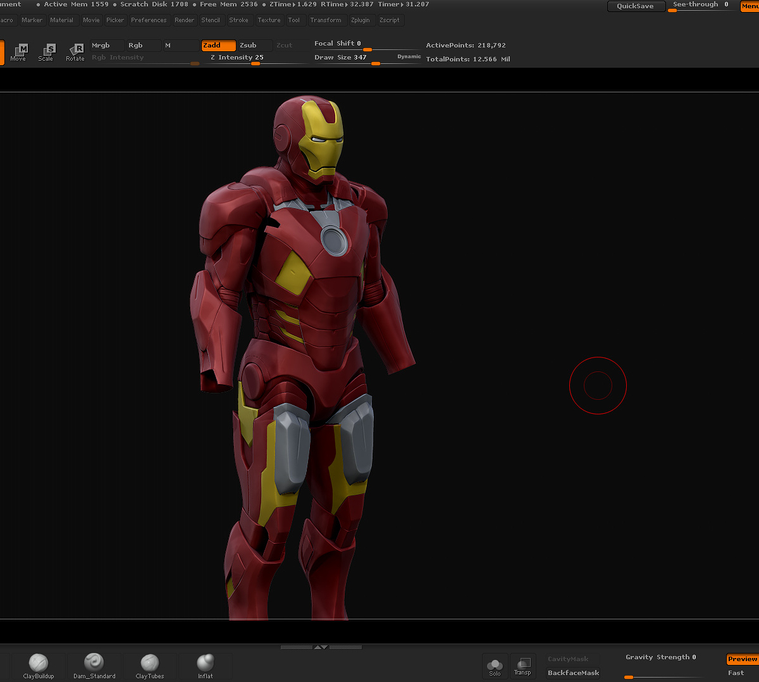Open the Texture menu

(x=269, y=20)
